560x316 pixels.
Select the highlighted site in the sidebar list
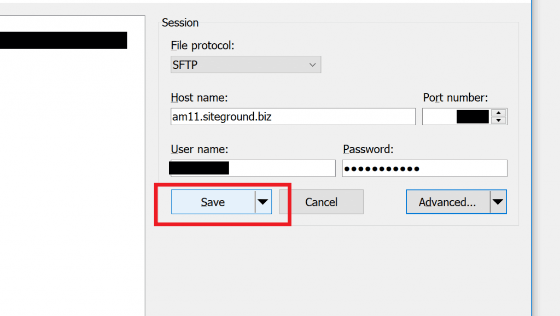[63, 40]
